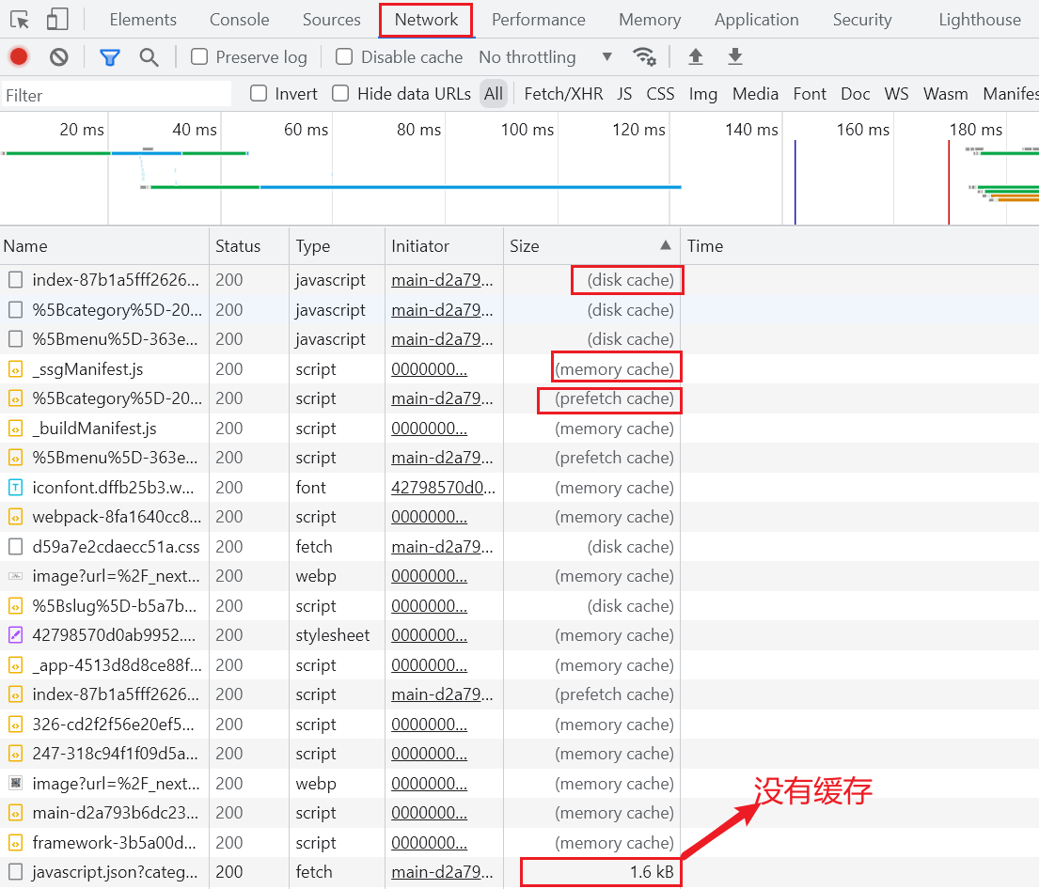Tick the Invert filter checkbox
The image size is (1039, 889).
[x=259, y=93]
